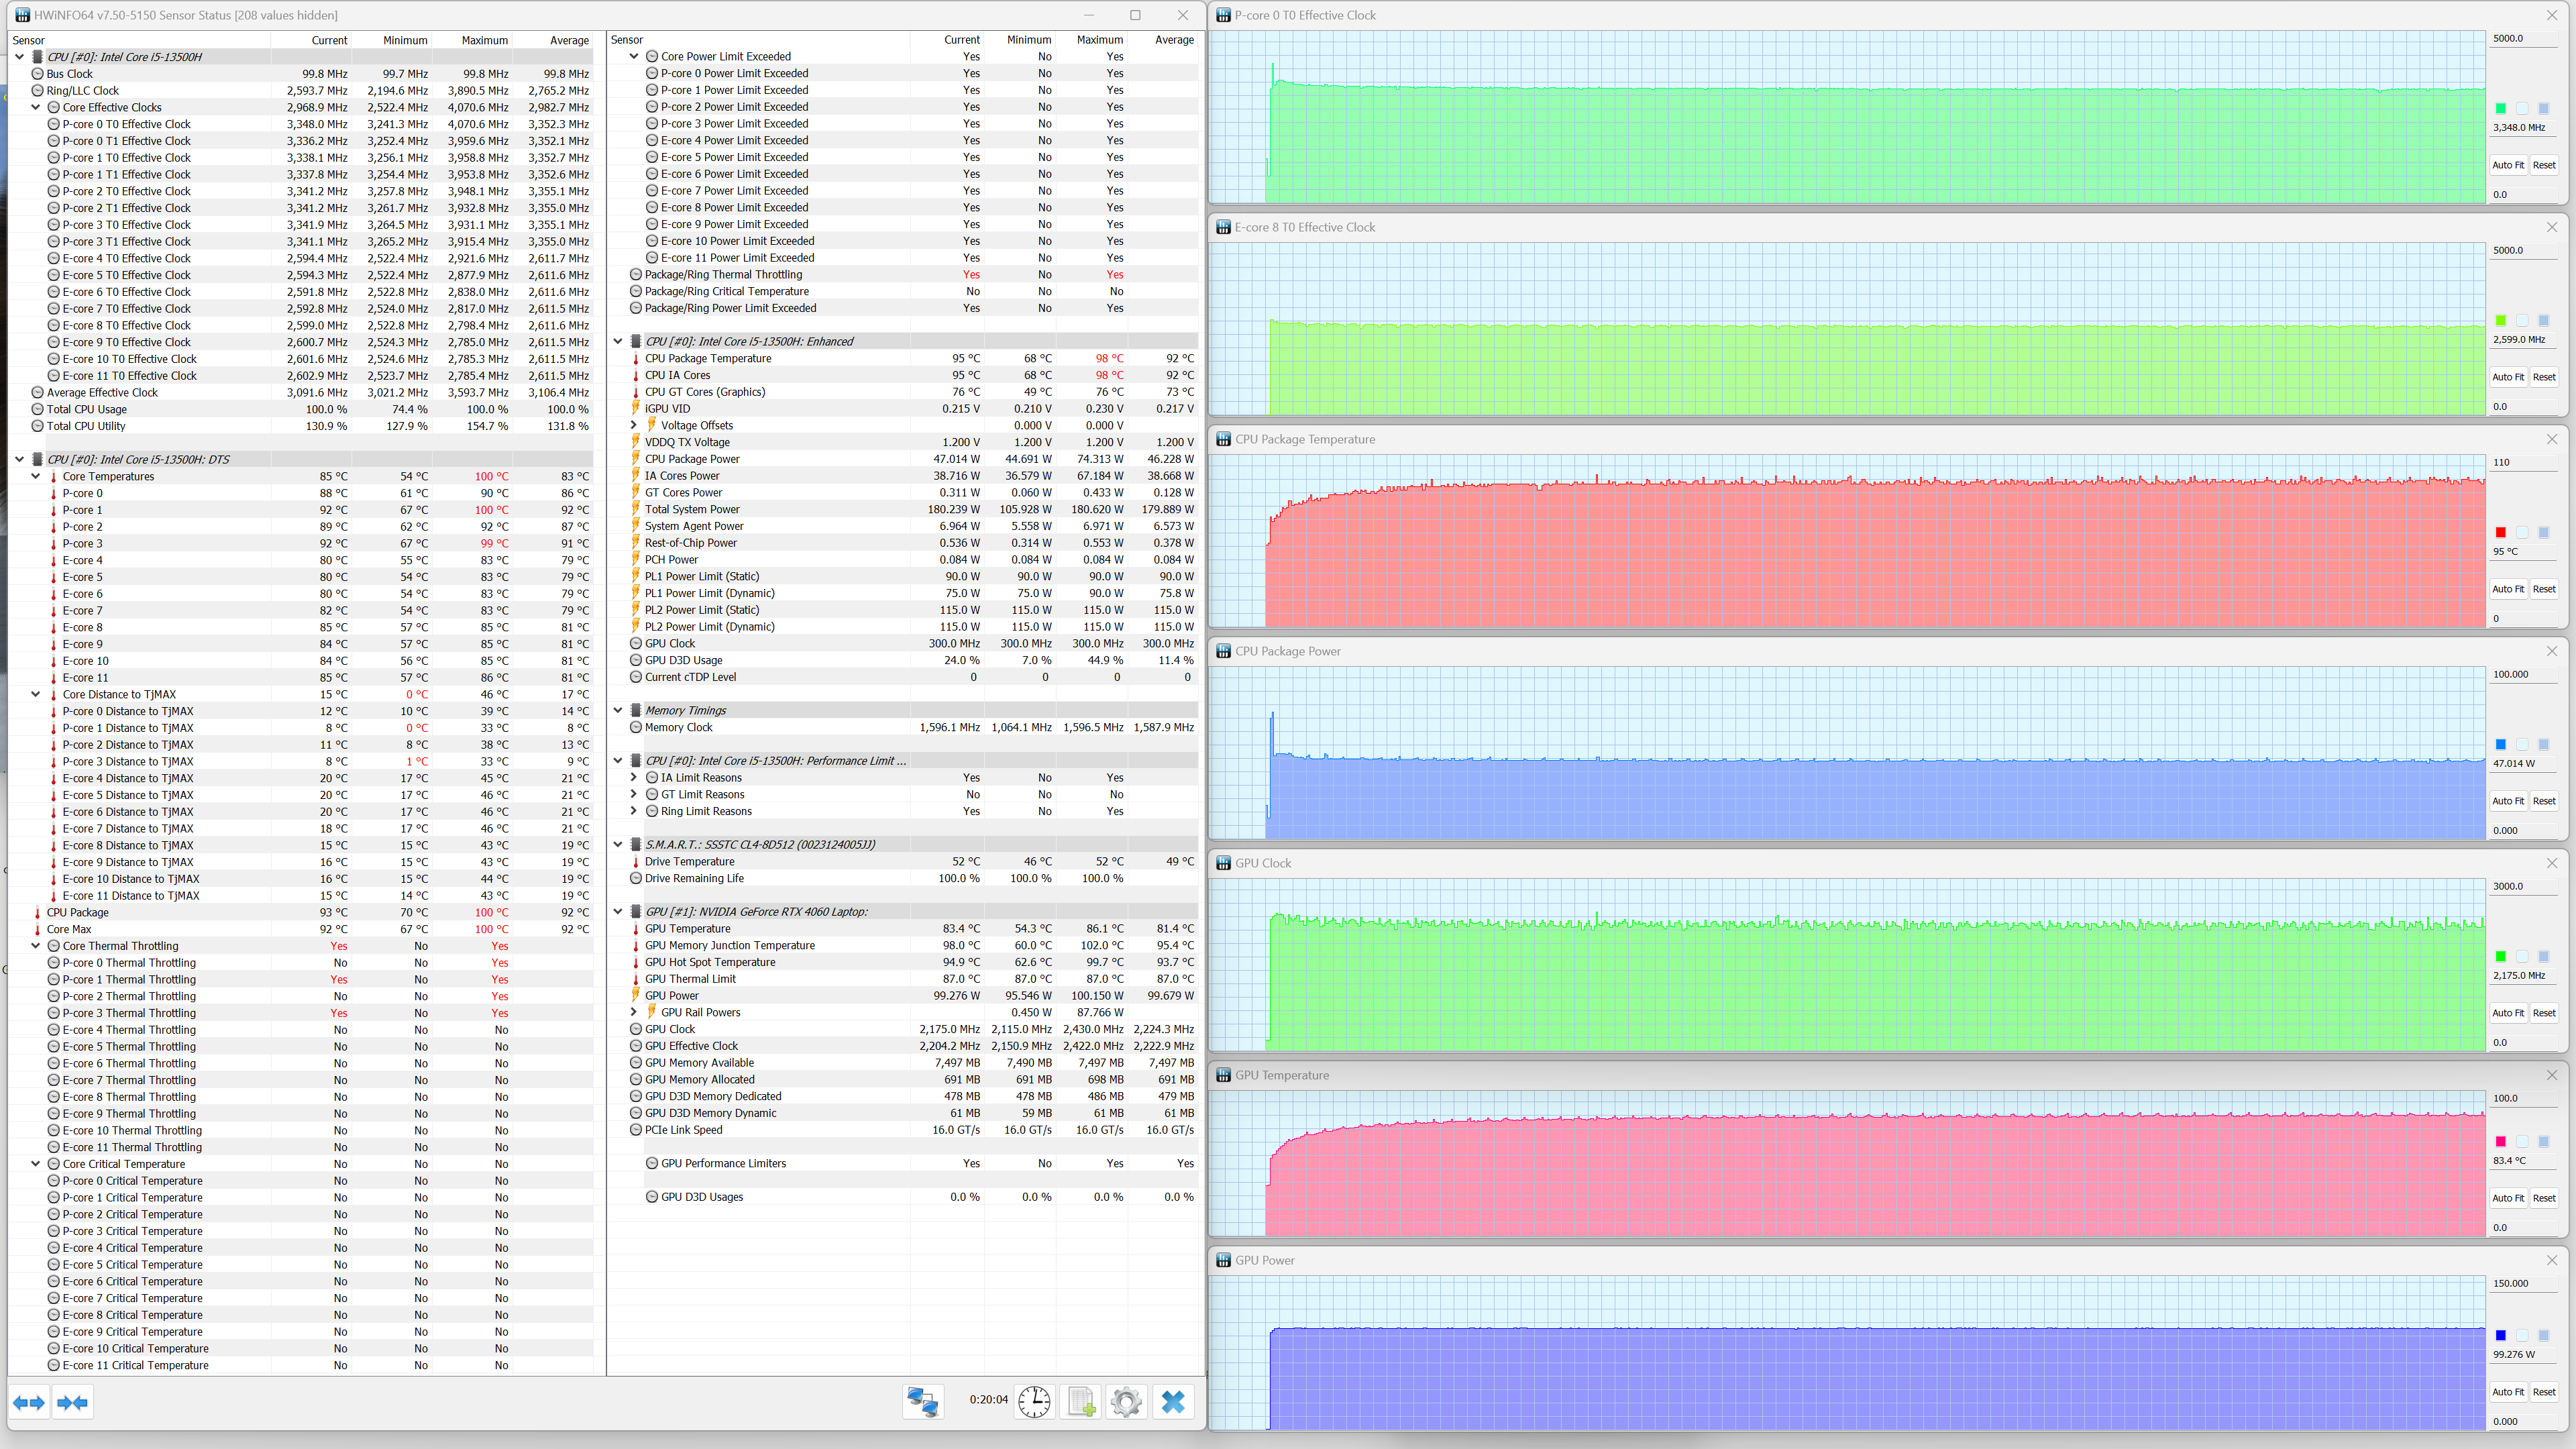The height and width of the screenshot is (1449, 2576).
Task: Click the expand columns arrows button
Action: tap(29, 1402)
